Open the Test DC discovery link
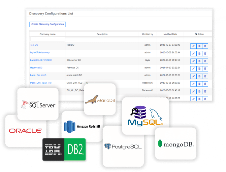 click(34, 45)
